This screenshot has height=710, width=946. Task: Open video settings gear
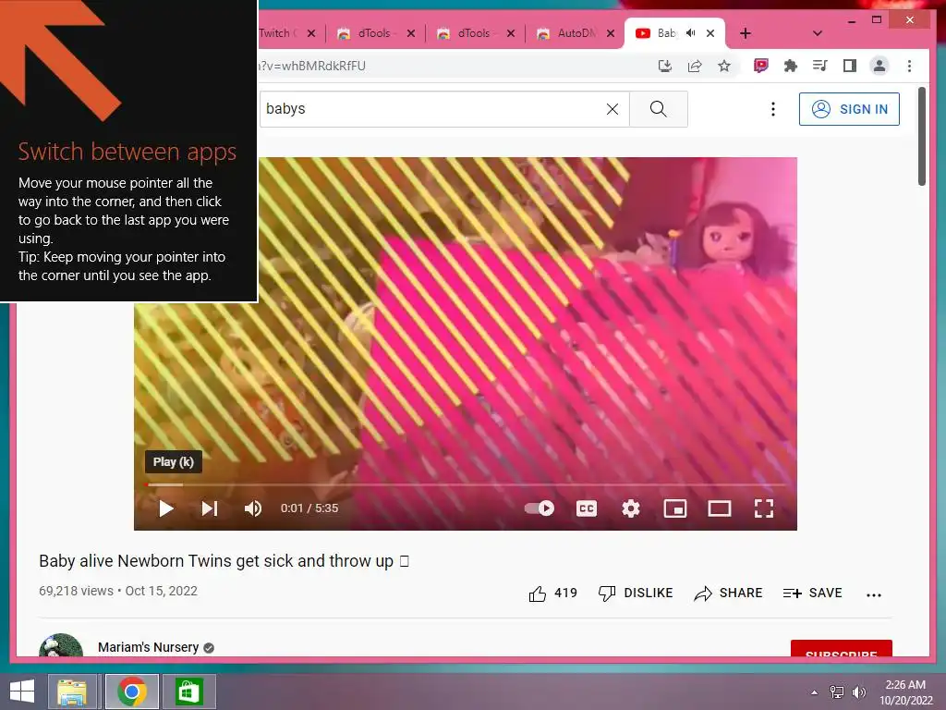pyautogui.click(x=631, y=508)
